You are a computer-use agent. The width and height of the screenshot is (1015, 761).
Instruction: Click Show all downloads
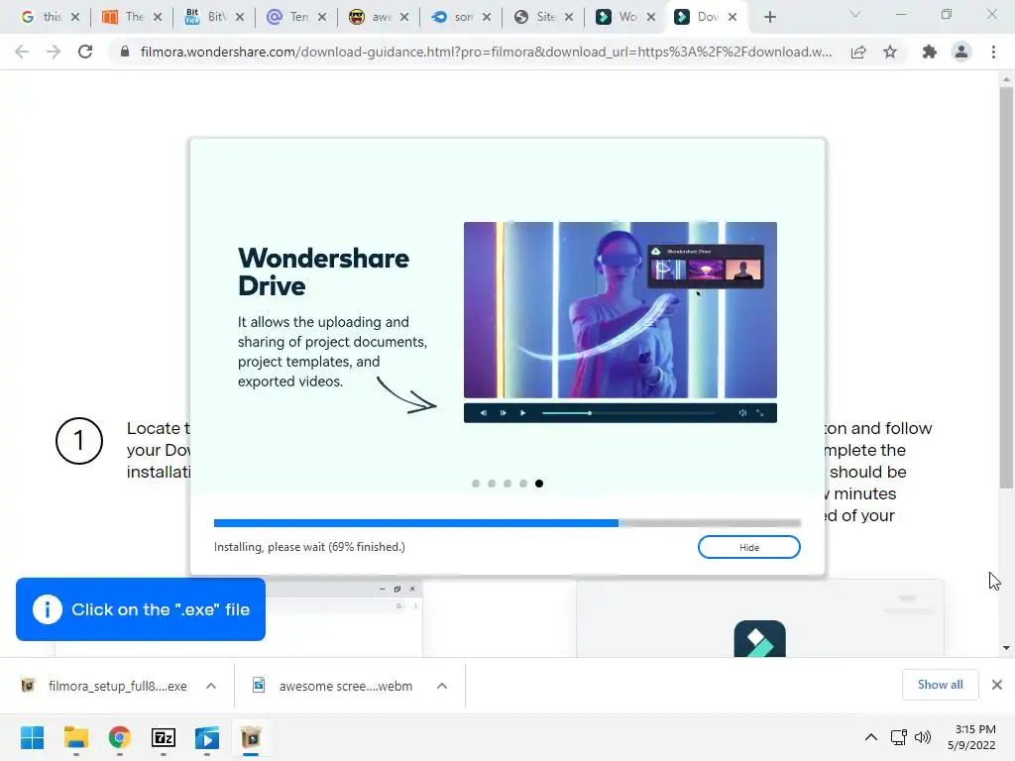click(x=940, y=685)
